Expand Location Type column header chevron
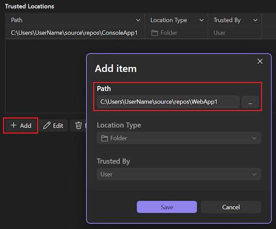This screenshot has height=229, width=276. 202,20
